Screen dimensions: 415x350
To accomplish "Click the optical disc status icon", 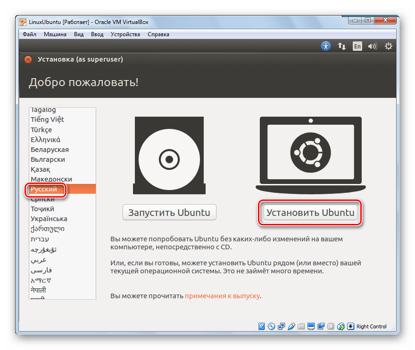I will (272, 326).
